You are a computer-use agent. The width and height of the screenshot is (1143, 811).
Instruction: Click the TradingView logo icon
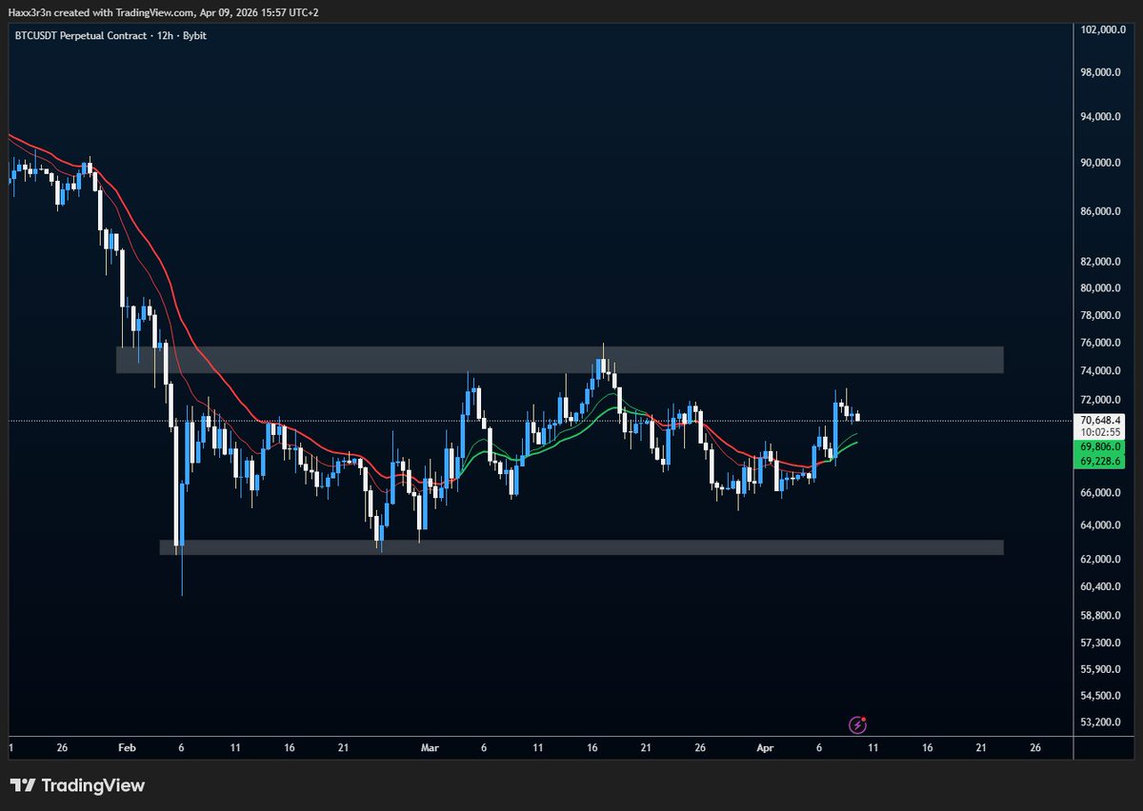[x=23, y=785]
